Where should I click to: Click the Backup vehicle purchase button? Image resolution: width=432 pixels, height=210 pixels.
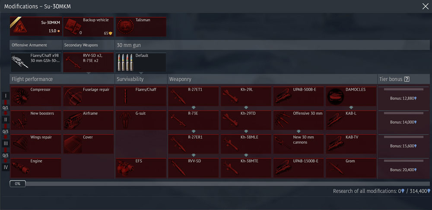click(x=88, y=27)
